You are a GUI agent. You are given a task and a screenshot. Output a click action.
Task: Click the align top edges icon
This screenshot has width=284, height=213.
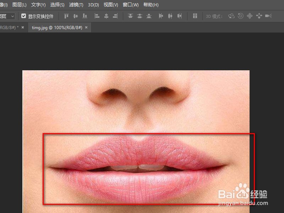coord(66,16)
